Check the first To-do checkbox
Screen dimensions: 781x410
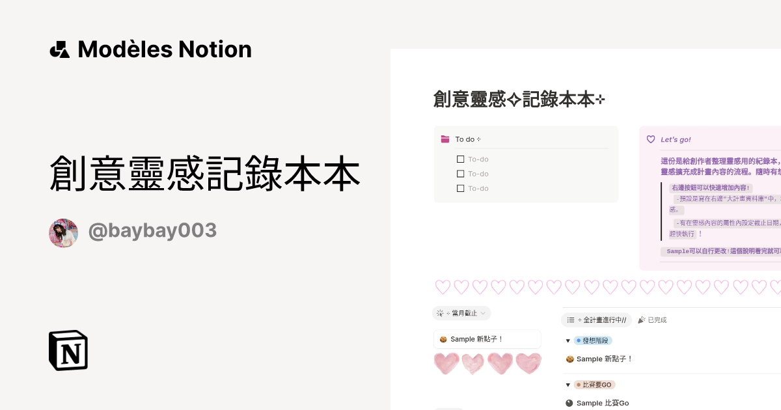pyautogui.click(x=461, y=159)
